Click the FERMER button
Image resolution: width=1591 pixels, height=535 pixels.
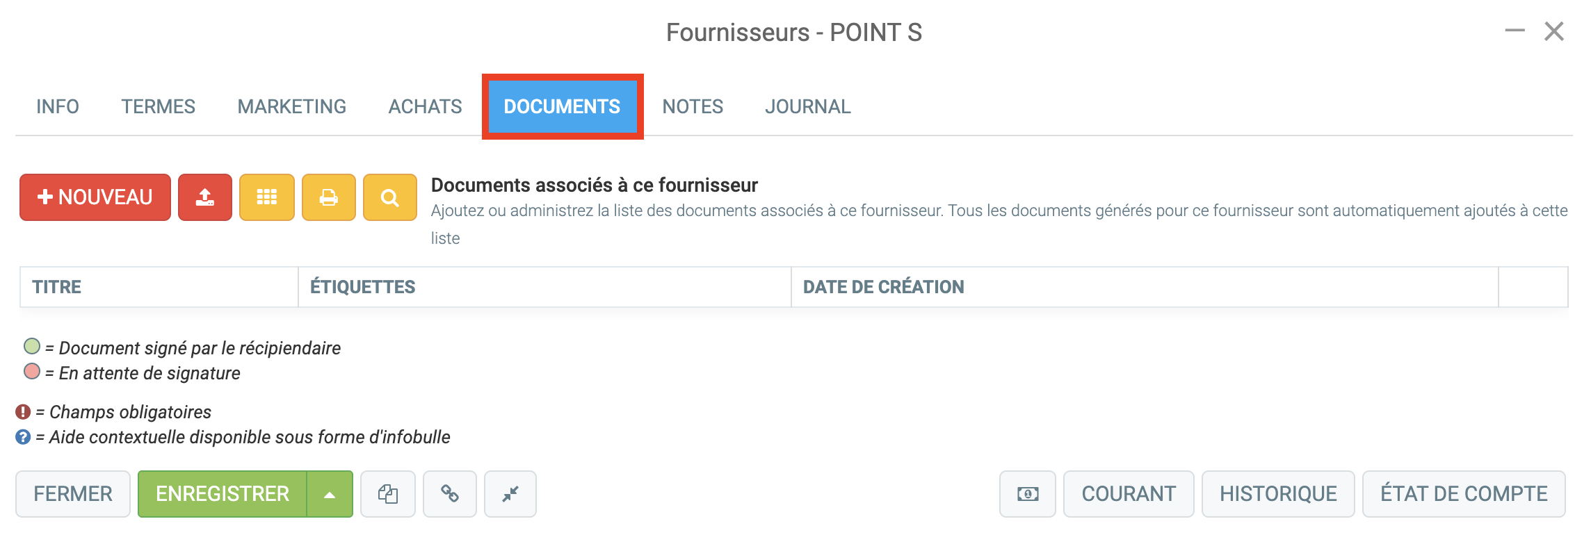(73, 494)
